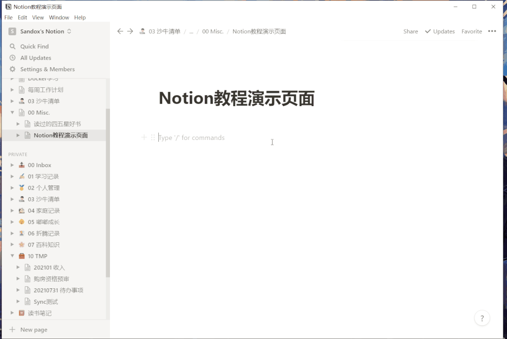Viewport: 507px width, 339px height.
Task: Click the document icon of 00 Misc.
Action: click(22, 113)
